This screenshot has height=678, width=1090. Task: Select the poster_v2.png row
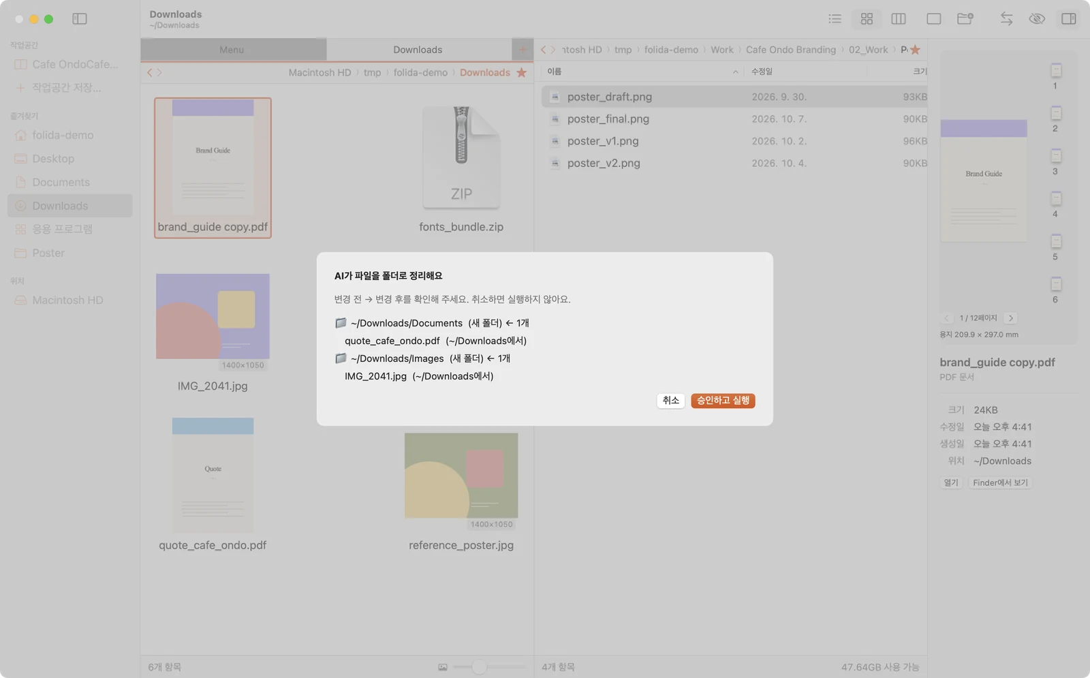click(734, 164)
